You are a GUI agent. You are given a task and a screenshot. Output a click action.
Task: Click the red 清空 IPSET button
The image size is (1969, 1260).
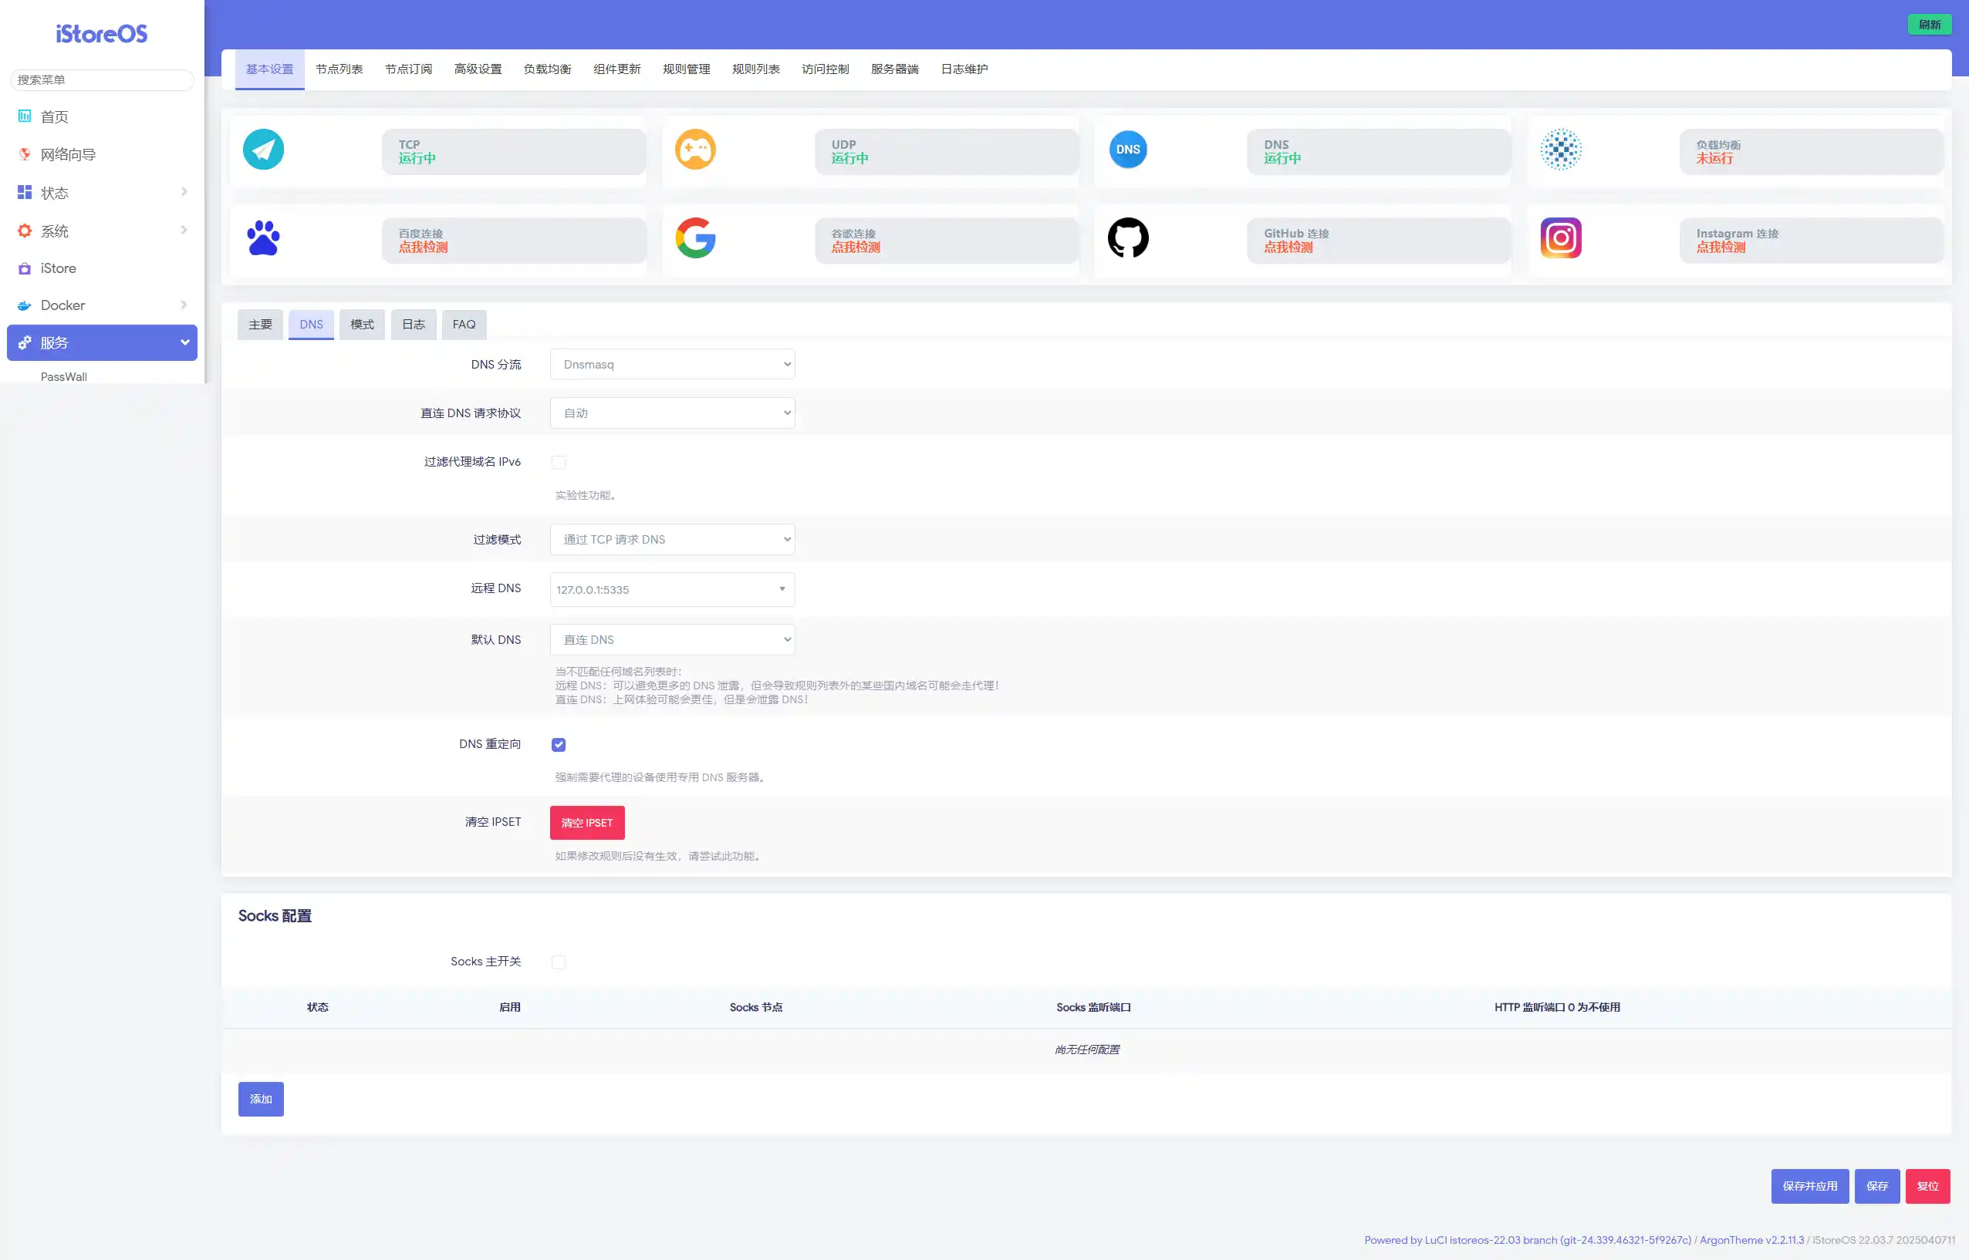pyautogui.click(x=587, y=823)
